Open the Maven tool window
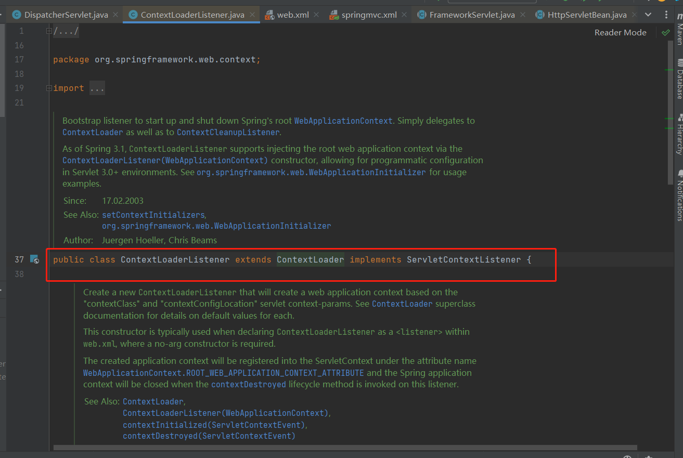Screen dimensions: 683x458 (x=679, y=30)
